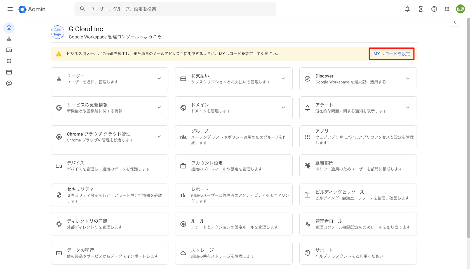Screen dimensions: 470x269
Task: Click the Chrome icon on Chrome ブラウザ card
Action: pos(59,137)
